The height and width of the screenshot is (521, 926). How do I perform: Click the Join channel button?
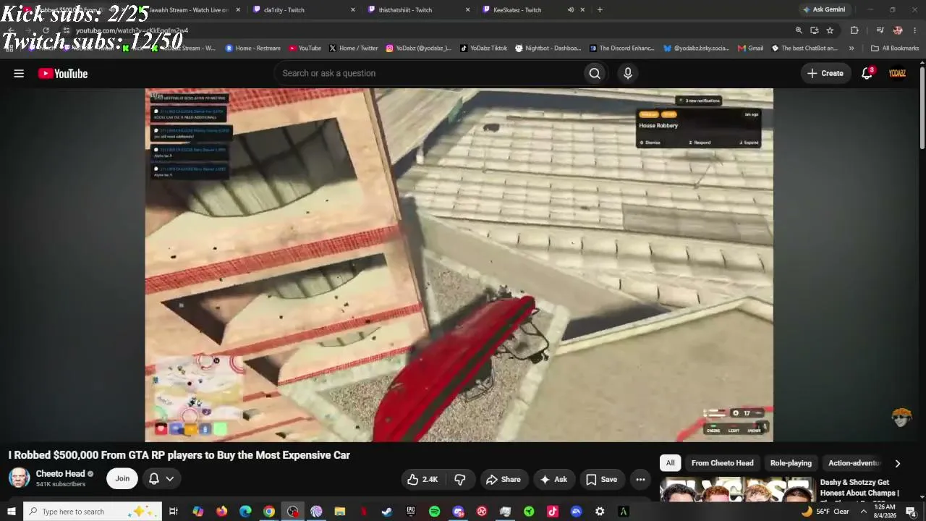coord(122,478)
